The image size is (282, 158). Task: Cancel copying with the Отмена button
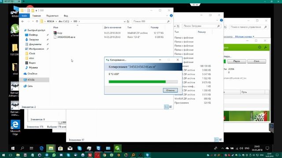(x=170, y=90)
